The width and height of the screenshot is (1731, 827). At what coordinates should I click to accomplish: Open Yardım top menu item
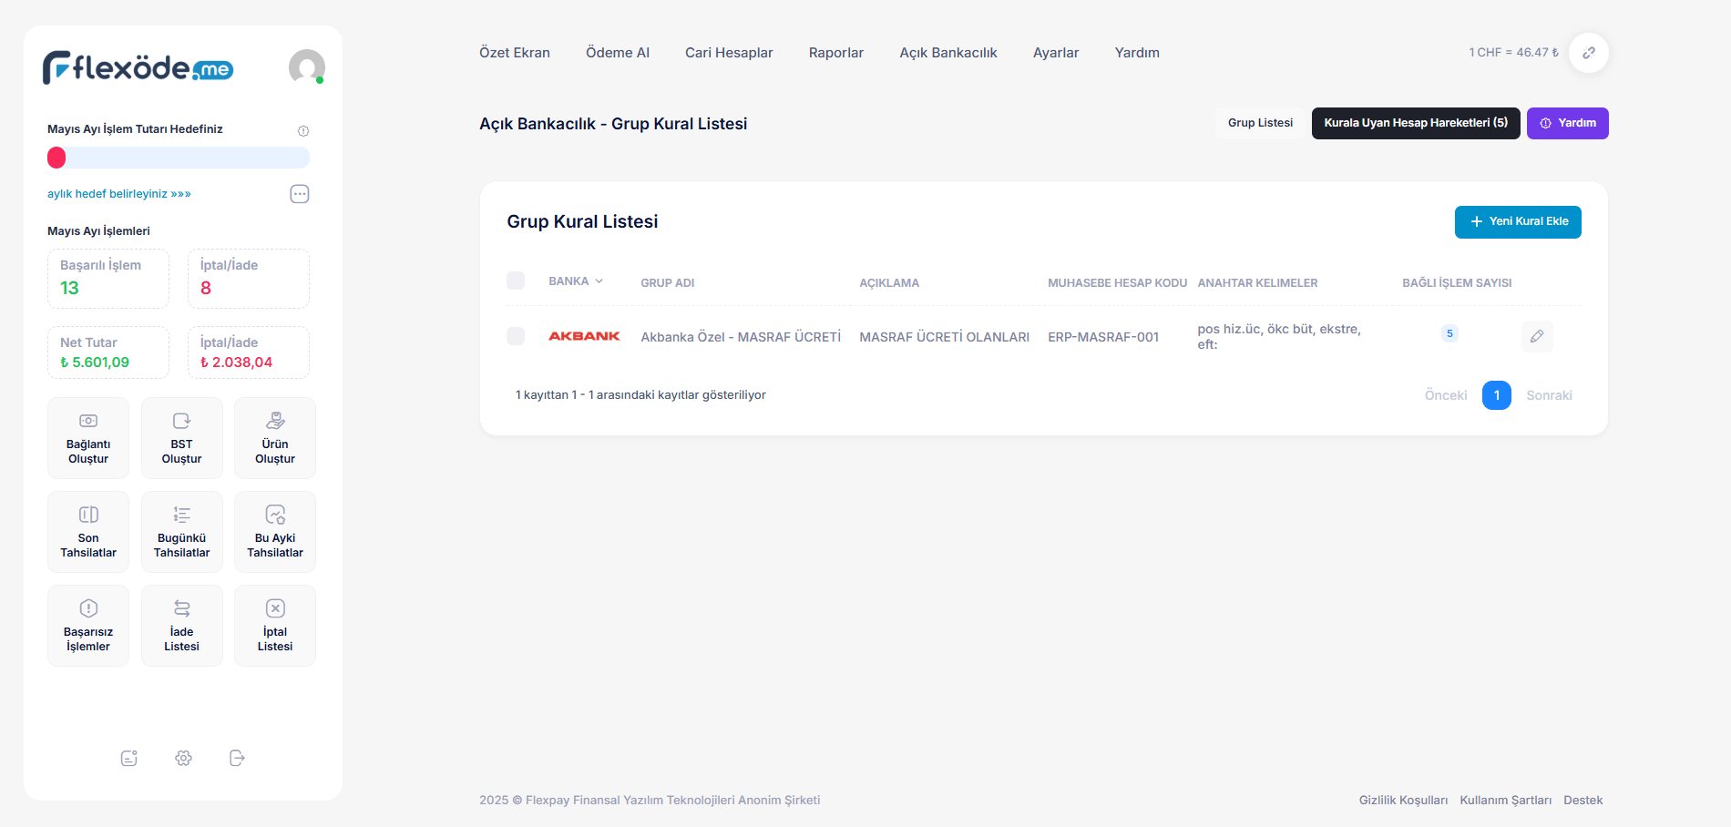1137,53
